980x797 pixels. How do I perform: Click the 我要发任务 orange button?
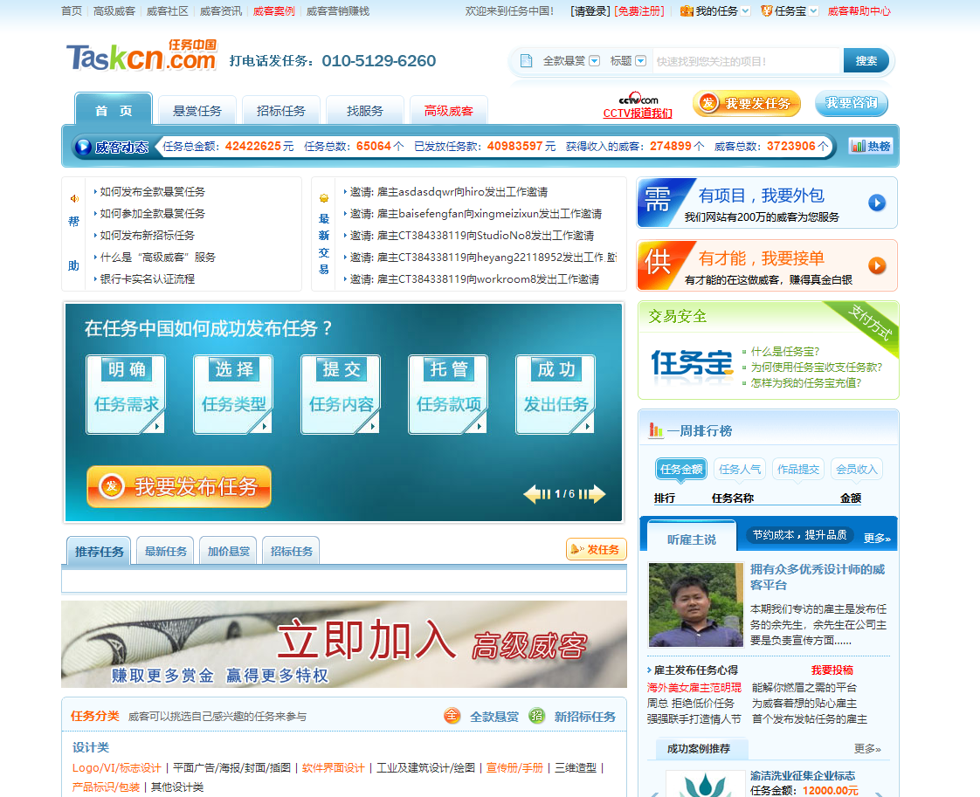(x=746, y=103)
